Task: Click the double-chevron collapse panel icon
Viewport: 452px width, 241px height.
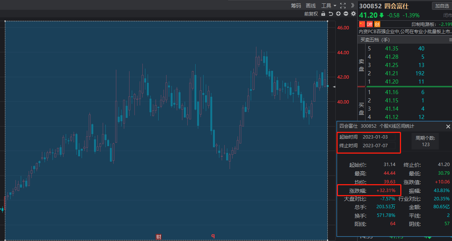Action: pyautogui.click(x=353, y=6)
